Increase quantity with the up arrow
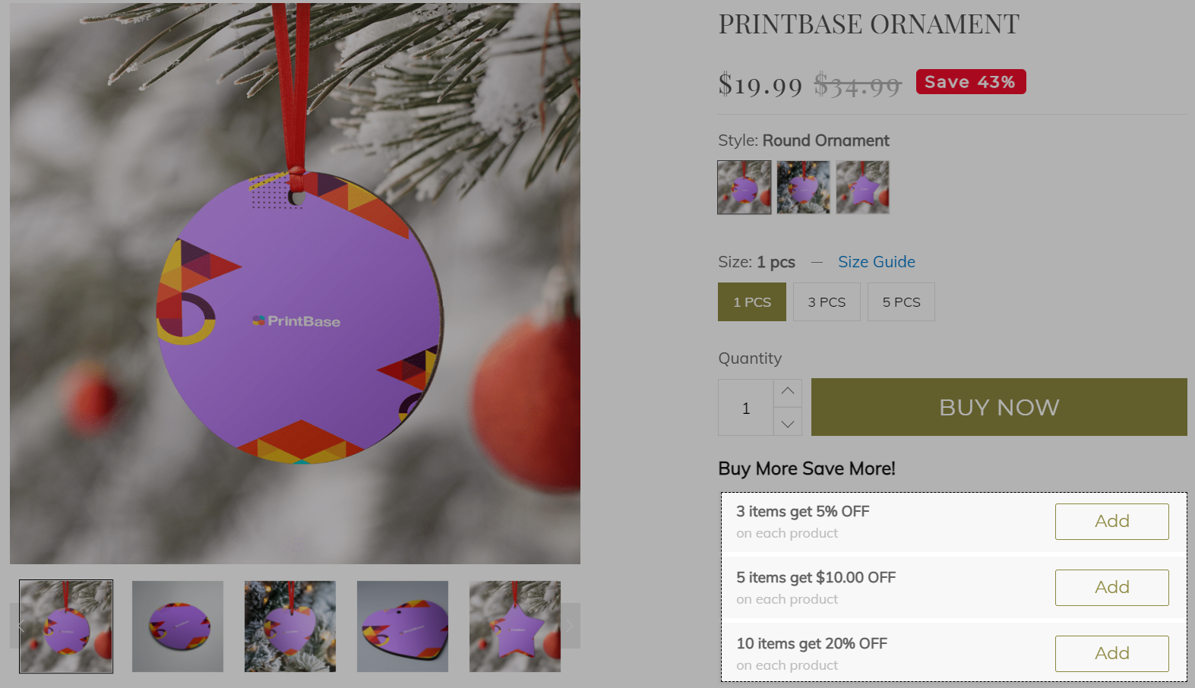The height and width of the screenshot is (688, 1195). 788,393
